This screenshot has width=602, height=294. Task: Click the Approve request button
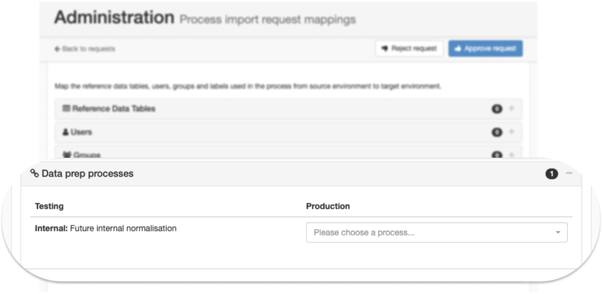tap(485, 49)
